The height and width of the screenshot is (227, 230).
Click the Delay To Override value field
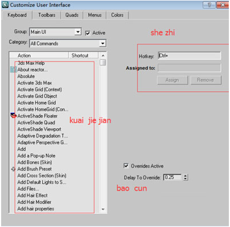point(172,177)
